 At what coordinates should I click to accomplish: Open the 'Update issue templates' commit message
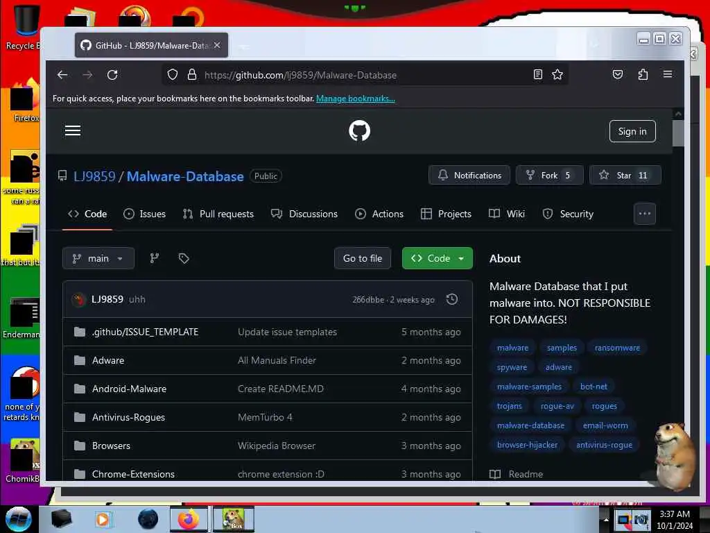click(x=288, y=332)
